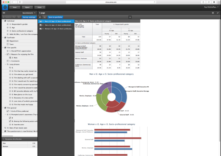Screen dimensions: 221x156
Task: Click the Safari share icon
Action: (x=203, y=2)
